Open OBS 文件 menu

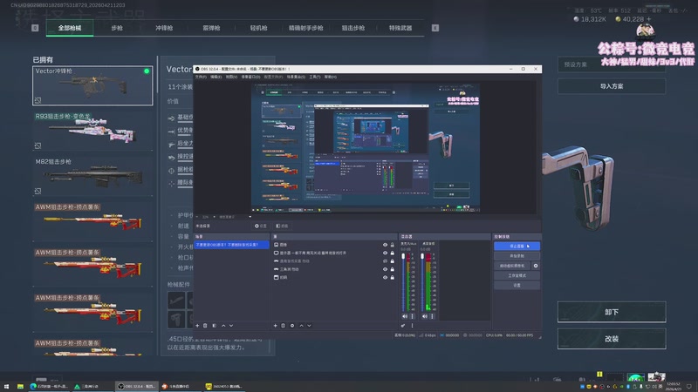tap(201, 77)
